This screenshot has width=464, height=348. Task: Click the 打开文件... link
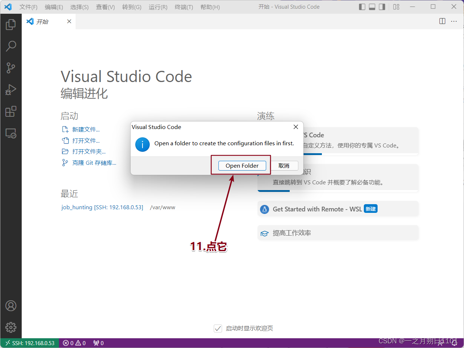86,141
